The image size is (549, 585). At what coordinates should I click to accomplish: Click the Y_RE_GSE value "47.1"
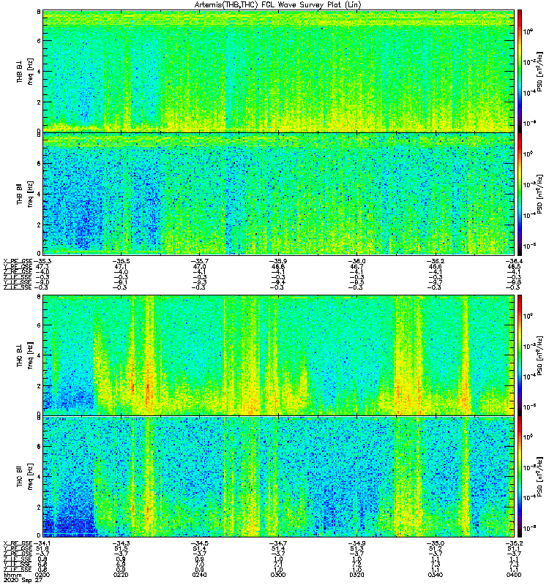(x=121, y=267)
